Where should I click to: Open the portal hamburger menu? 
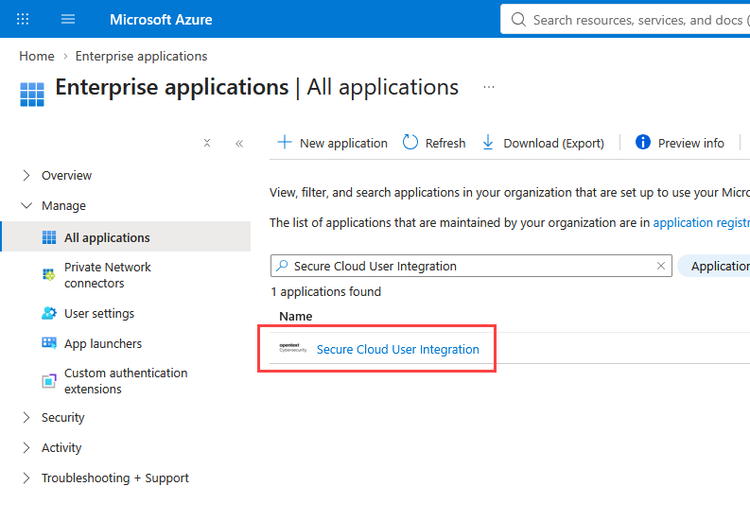click(68, 19)
